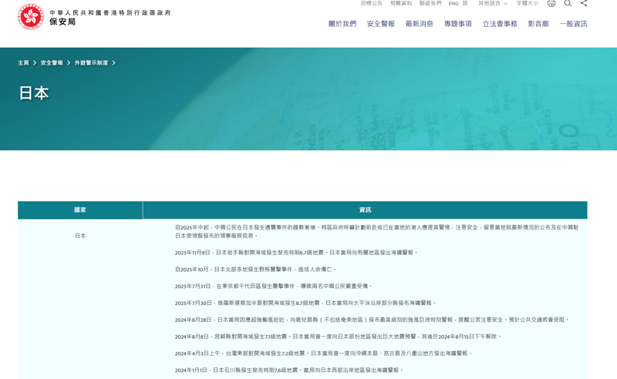Switch to simplified Chinese 简
Screen dimensions: 617x379
click(465, 4)
